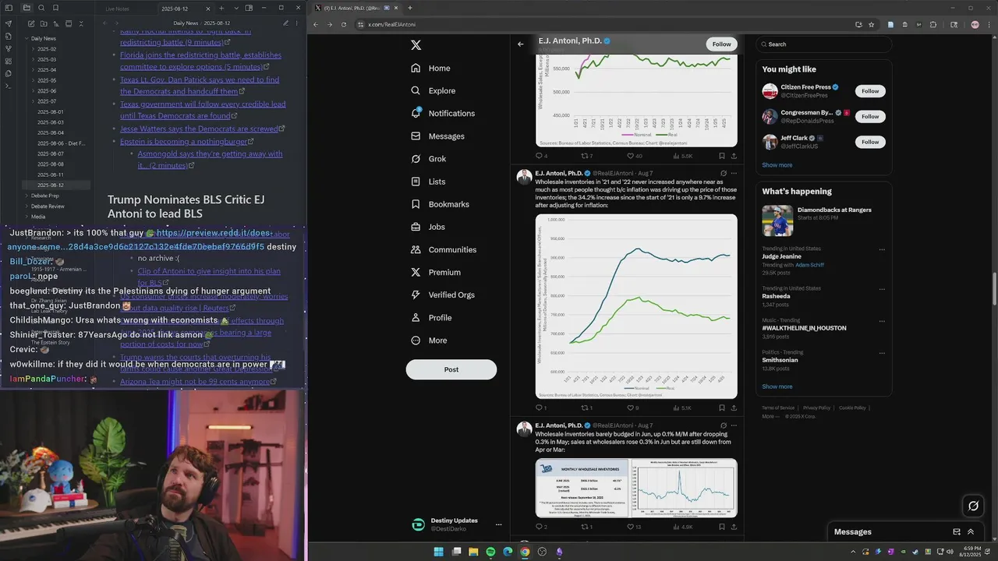Click the X logo in sidebar
This screenshot has width=998, height=561.
[x=416, y=45]
